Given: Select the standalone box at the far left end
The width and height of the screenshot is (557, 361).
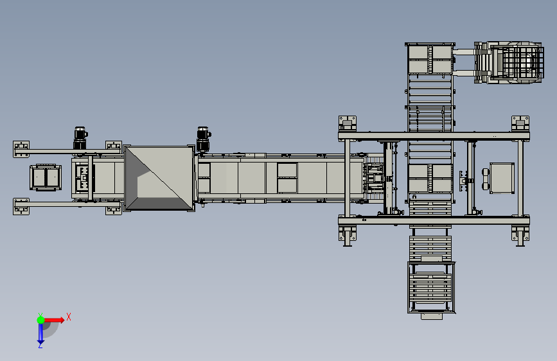Looking at the screenshot, I should [46, 177].
